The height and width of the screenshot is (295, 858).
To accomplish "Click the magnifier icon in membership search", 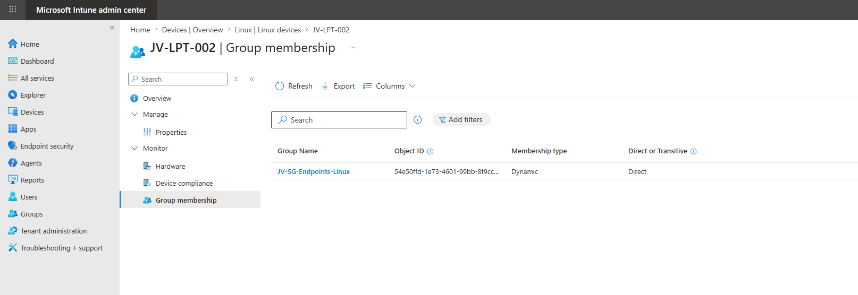I will 283,120.
